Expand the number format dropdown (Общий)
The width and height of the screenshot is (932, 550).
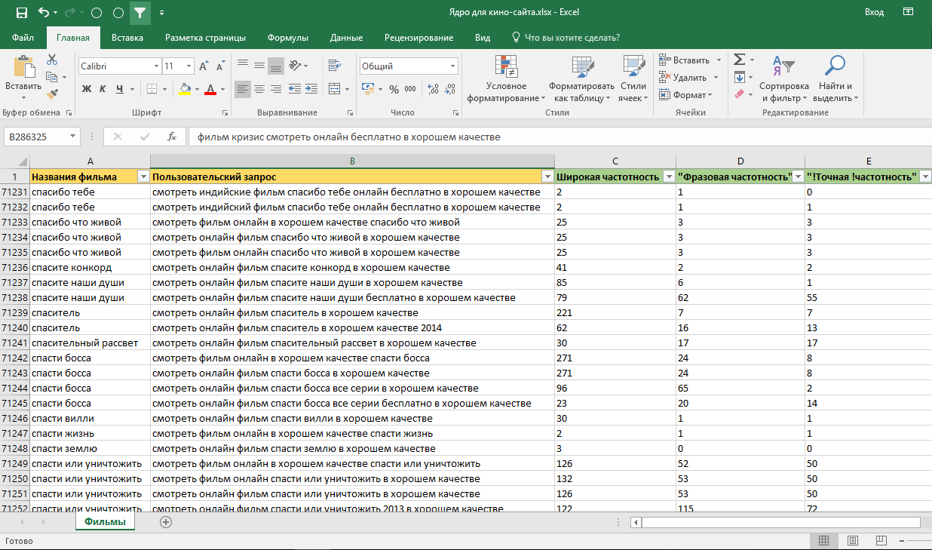452,66
